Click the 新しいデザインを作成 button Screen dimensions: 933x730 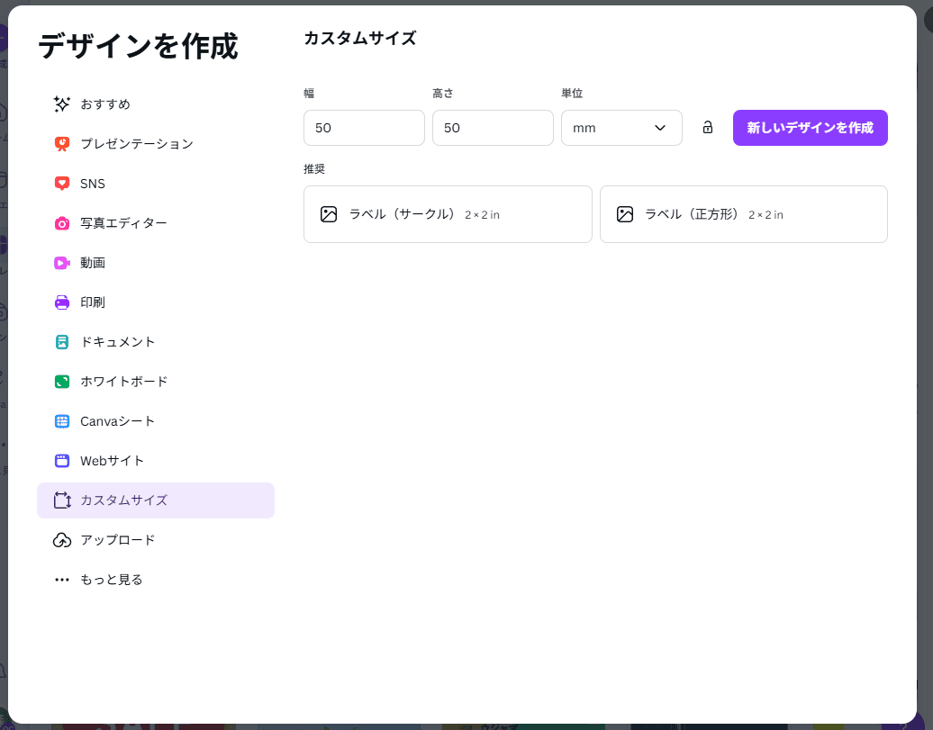[x=809, y=127]
